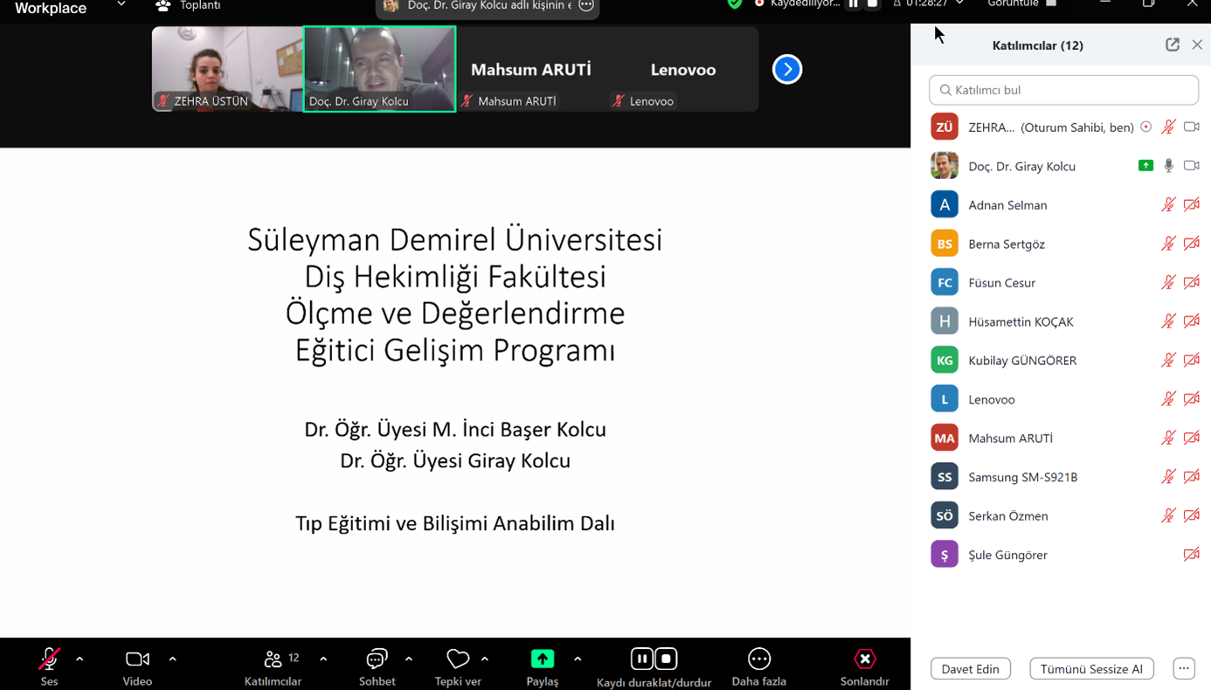
Task: Toggle camera using the Video button
Action: (x=137, y=659)
